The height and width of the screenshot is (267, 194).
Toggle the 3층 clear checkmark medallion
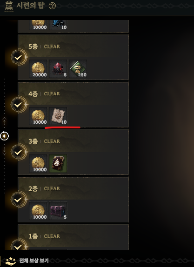click(18, 152)
